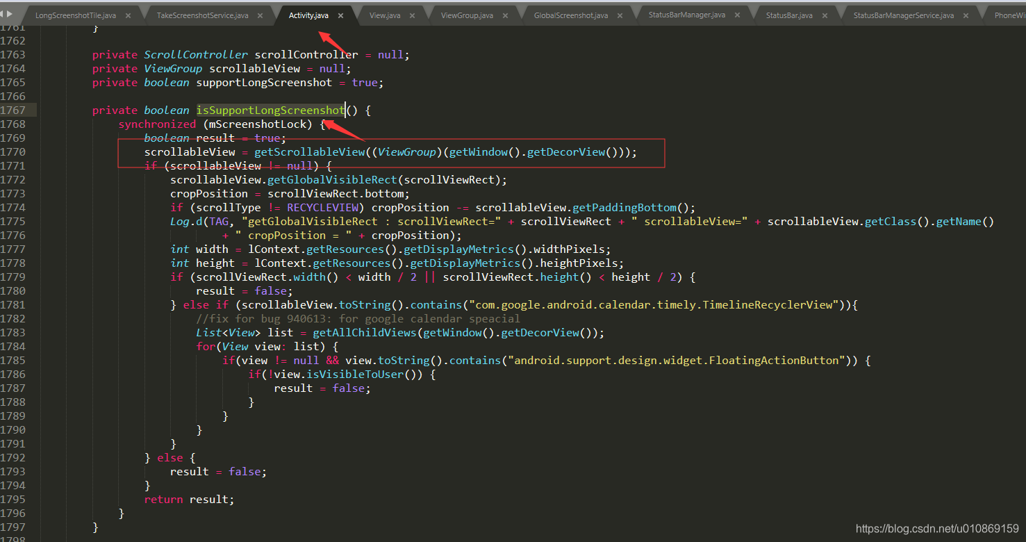
Task: Click 'return result;' on line 1795
Action: tap(190, 500)
